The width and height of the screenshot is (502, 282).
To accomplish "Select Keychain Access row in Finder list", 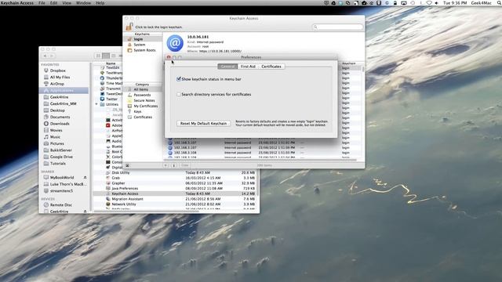I will tap(176, 193).
